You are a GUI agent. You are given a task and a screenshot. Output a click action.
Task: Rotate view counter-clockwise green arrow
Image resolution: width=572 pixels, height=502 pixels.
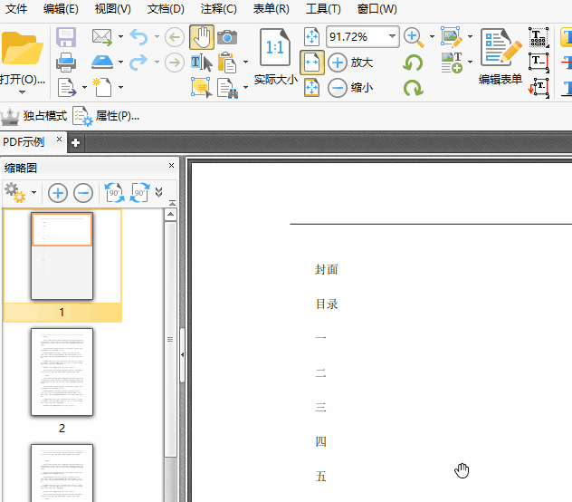pyautogui.click(x=413, y=63)
